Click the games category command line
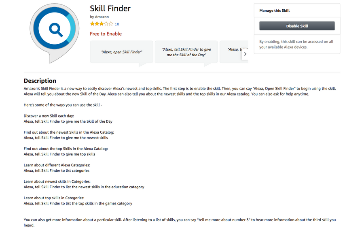This screenshot has height=228, width=364. [x=78, y=203]
